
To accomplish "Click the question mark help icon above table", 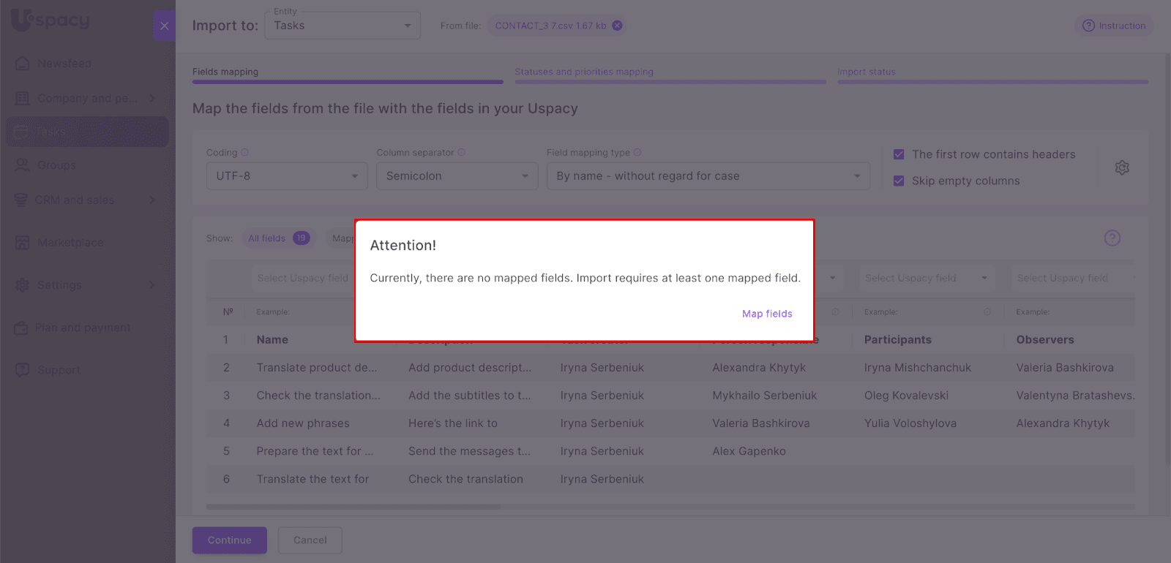I will (x=1112, y=238).
